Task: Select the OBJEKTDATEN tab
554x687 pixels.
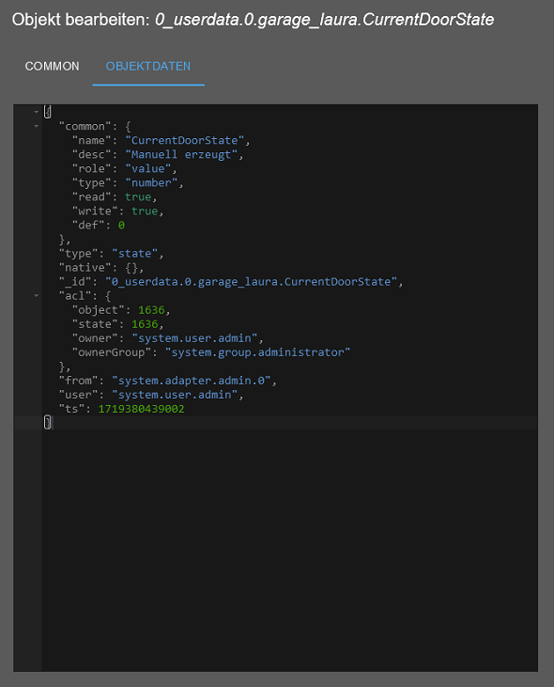Action: 148,66
